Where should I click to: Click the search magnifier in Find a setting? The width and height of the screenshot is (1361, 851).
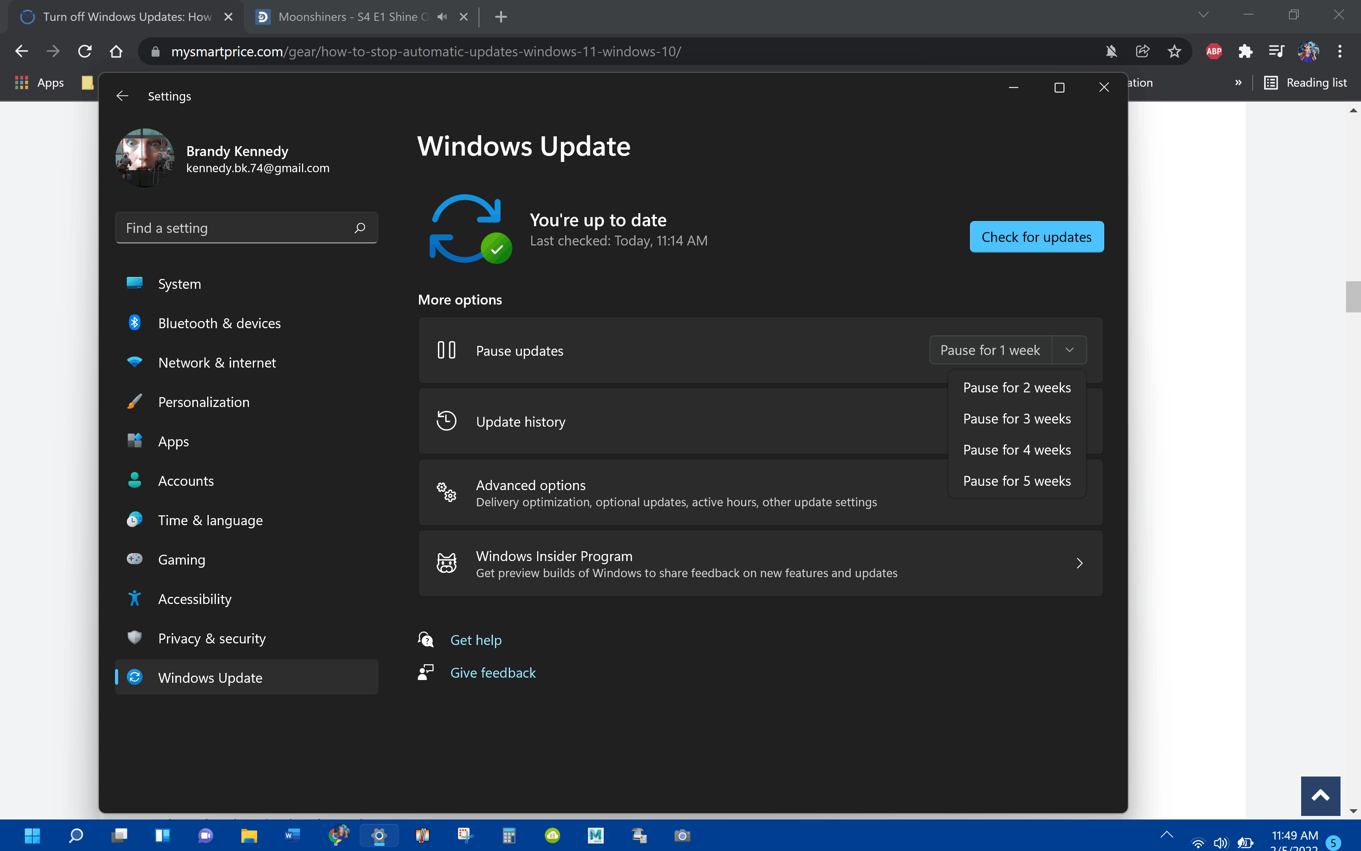coord(360,227)
